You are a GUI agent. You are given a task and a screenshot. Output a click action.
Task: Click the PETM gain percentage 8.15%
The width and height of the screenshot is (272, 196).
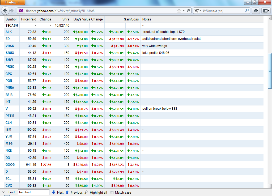[133, 116]
